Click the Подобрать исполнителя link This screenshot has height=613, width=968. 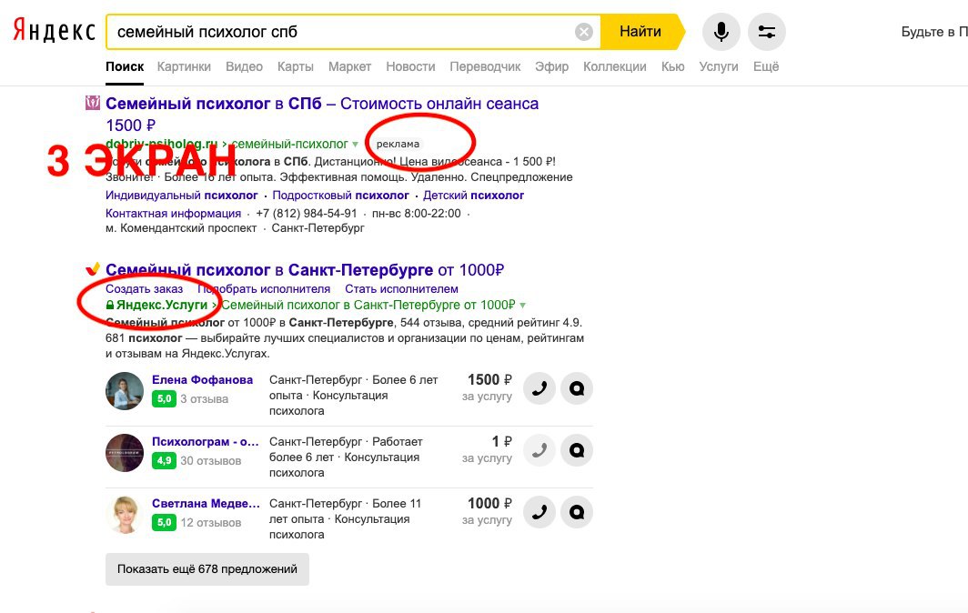(264, 289)
